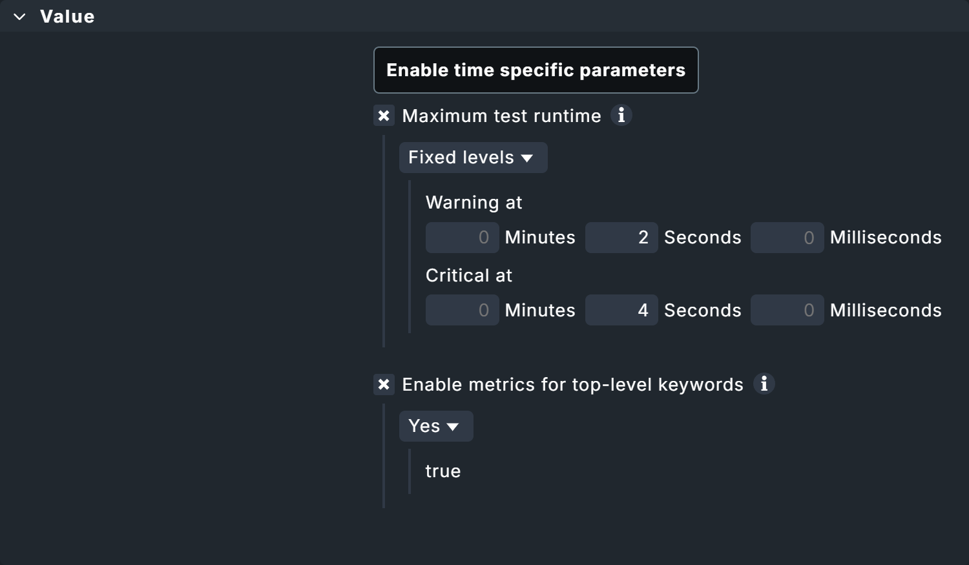Click info icon beside Maximum test runtime
This screenshot has height=565, width=969.
621,116
